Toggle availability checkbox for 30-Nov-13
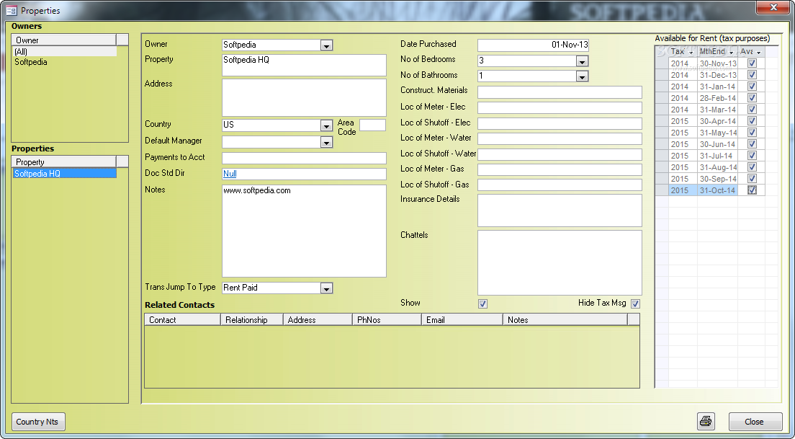Viewport: 795px width, 439px height. [x=752, y=63]
